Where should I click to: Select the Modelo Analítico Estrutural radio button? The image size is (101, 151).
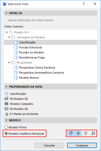coord(6,134)
